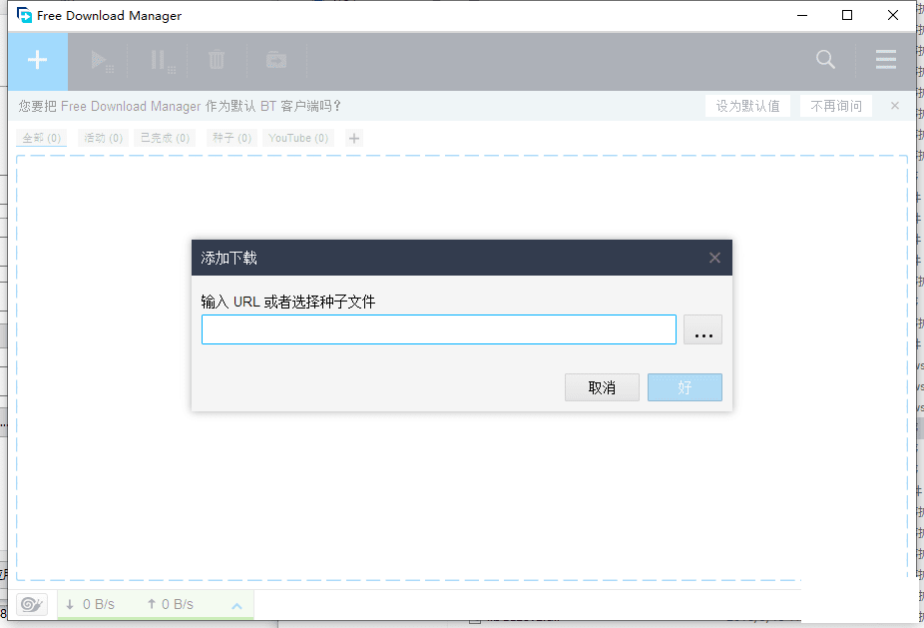Open the 已完成 (0) tab
Image resolution: width=924 pixels, height=628 pixels.
165,138
